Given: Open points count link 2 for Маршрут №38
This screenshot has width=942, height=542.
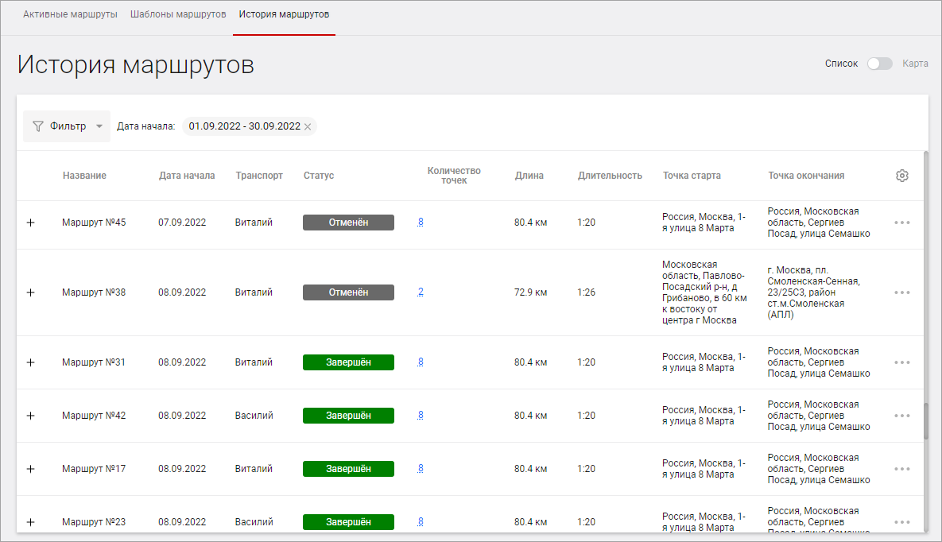Looking at the screenshot, I should (421, 292).
